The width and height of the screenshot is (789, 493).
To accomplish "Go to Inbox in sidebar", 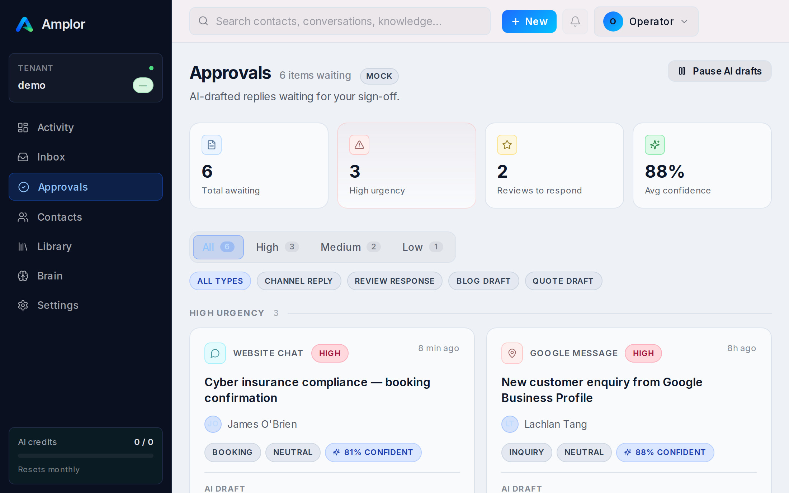I will pos(86,157).
